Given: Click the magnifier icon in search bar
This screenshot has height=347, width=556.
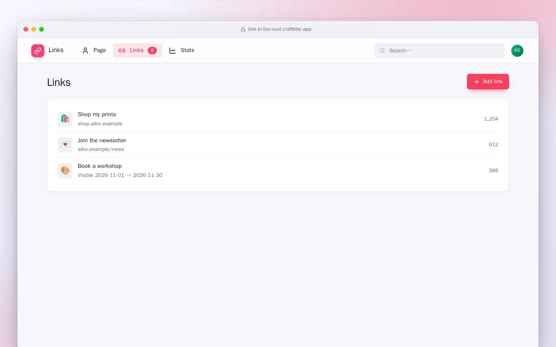Looking at the screenshot, I should (x=383, y=51).
